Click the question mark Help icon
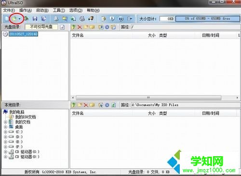This screenshot has width=241, height=176. click(121, 19)
